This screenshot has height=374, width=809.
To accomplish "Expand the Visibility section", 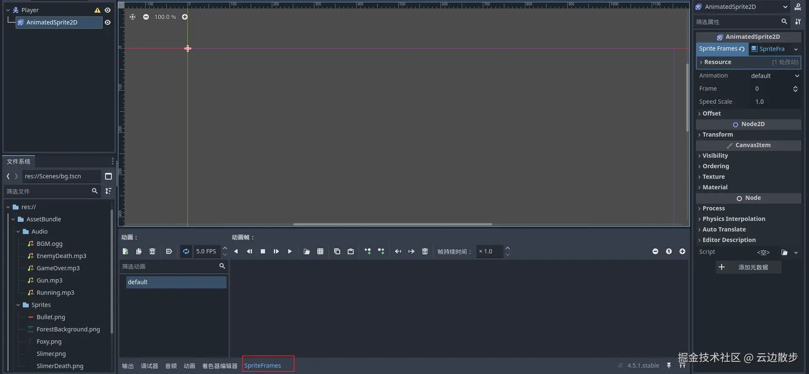I will (x=748, y=156).
